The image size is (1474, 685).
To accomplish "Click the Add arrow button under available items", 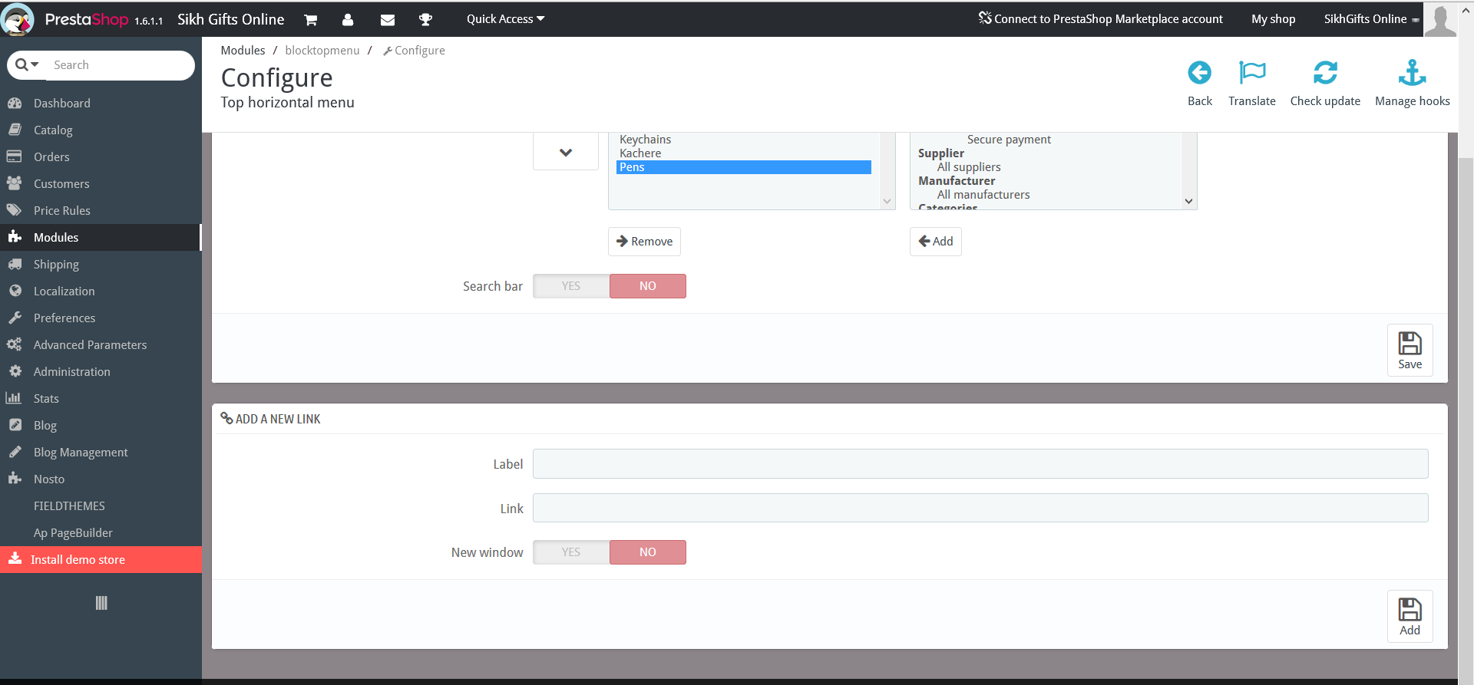I will pos(936,242).
